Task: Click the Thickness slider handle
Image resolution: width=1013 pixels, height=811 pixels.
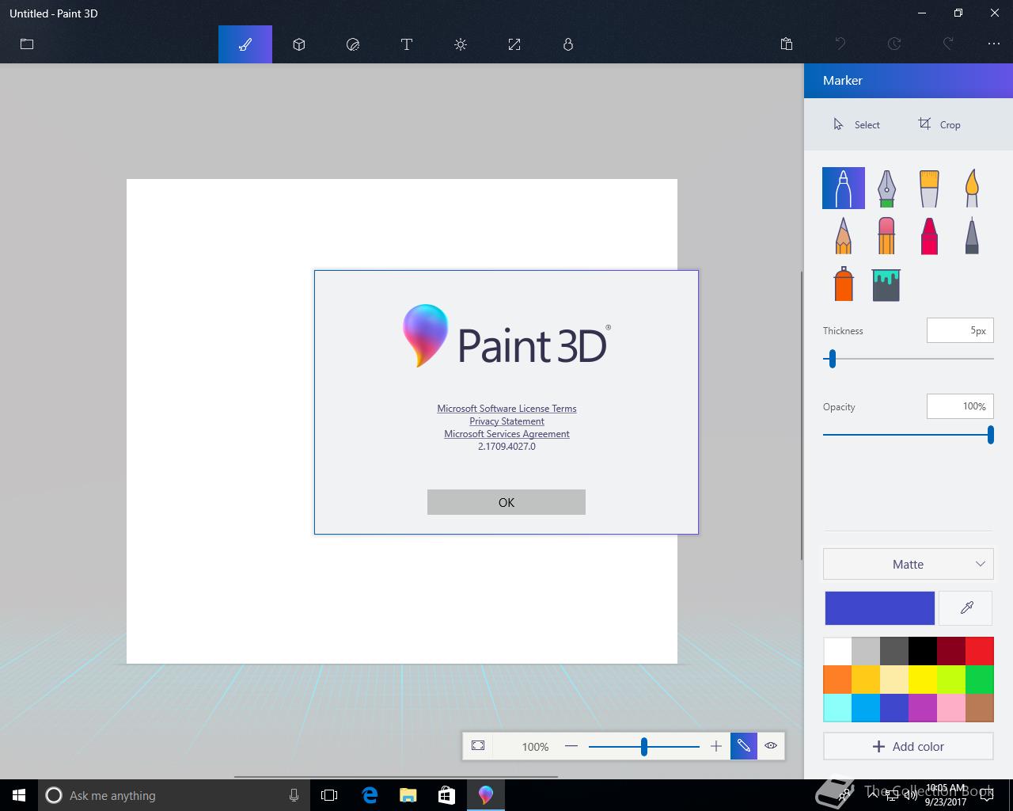Action: coord(832,359)
